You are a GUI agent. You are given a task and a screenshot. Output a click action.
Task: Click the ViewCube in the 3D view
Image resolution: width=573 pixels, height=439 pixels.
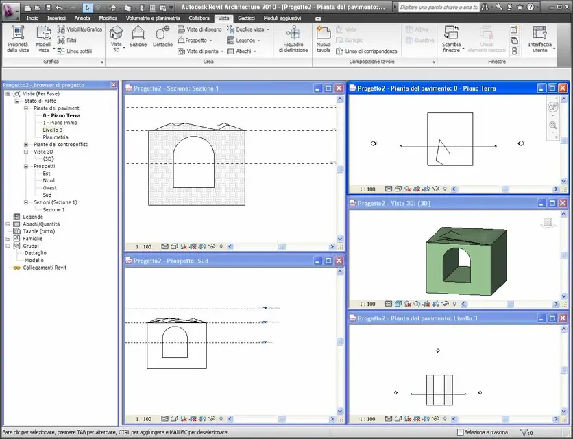coord(546,222)
